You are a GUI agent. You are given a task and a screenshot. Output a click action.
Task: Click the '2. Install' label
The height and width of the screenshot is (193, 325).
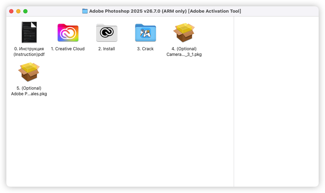pos(106,49)
